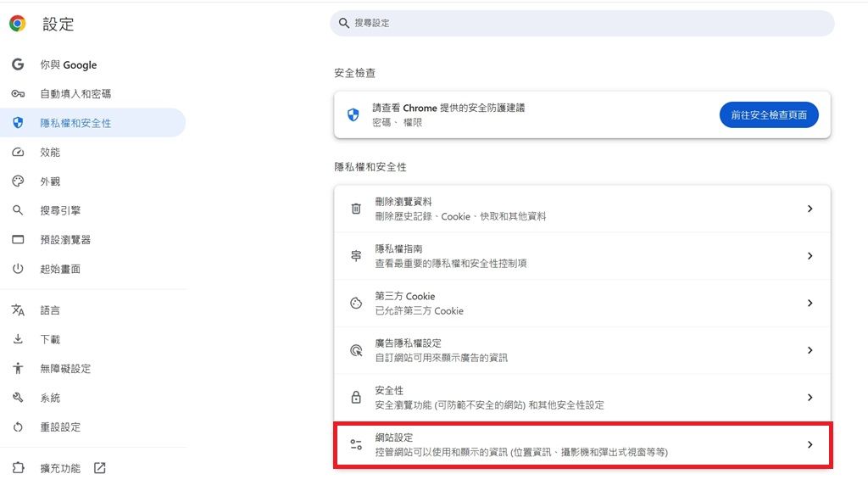Click the padlock icon next to 安全性
This screenshot has width=868, height=485.
click(356, 397)
